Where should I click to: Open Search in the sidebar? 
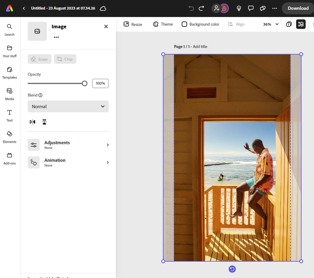[x=10, y=30]
